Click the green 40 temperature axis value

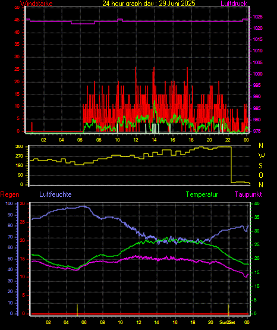pyautogui.click(x=257, y=204)
